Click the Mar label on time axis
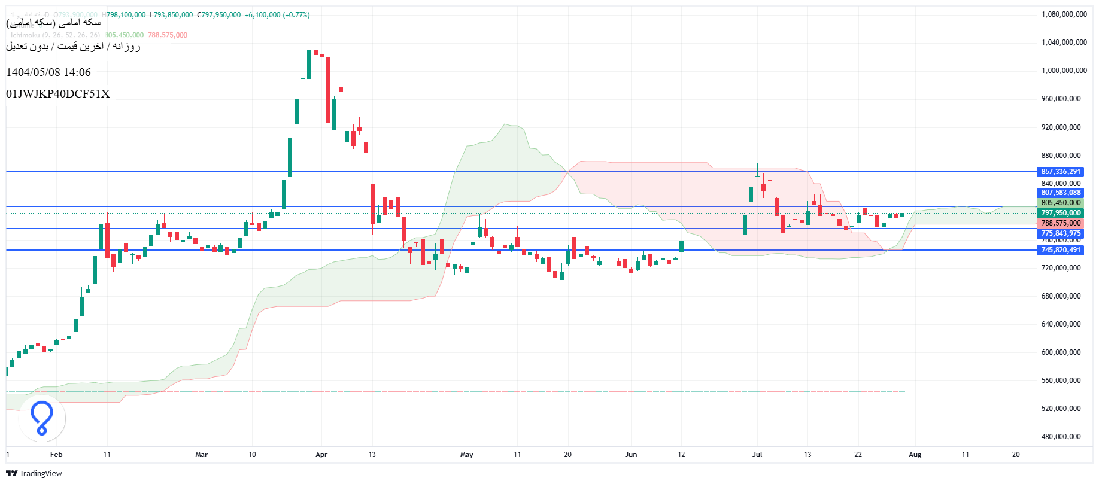 coord(202,455)
